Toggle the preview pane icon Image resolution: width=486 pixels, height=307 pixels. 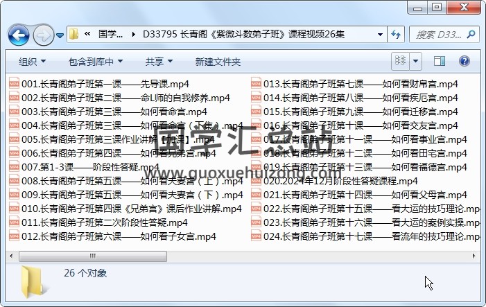tap(439, 62)
